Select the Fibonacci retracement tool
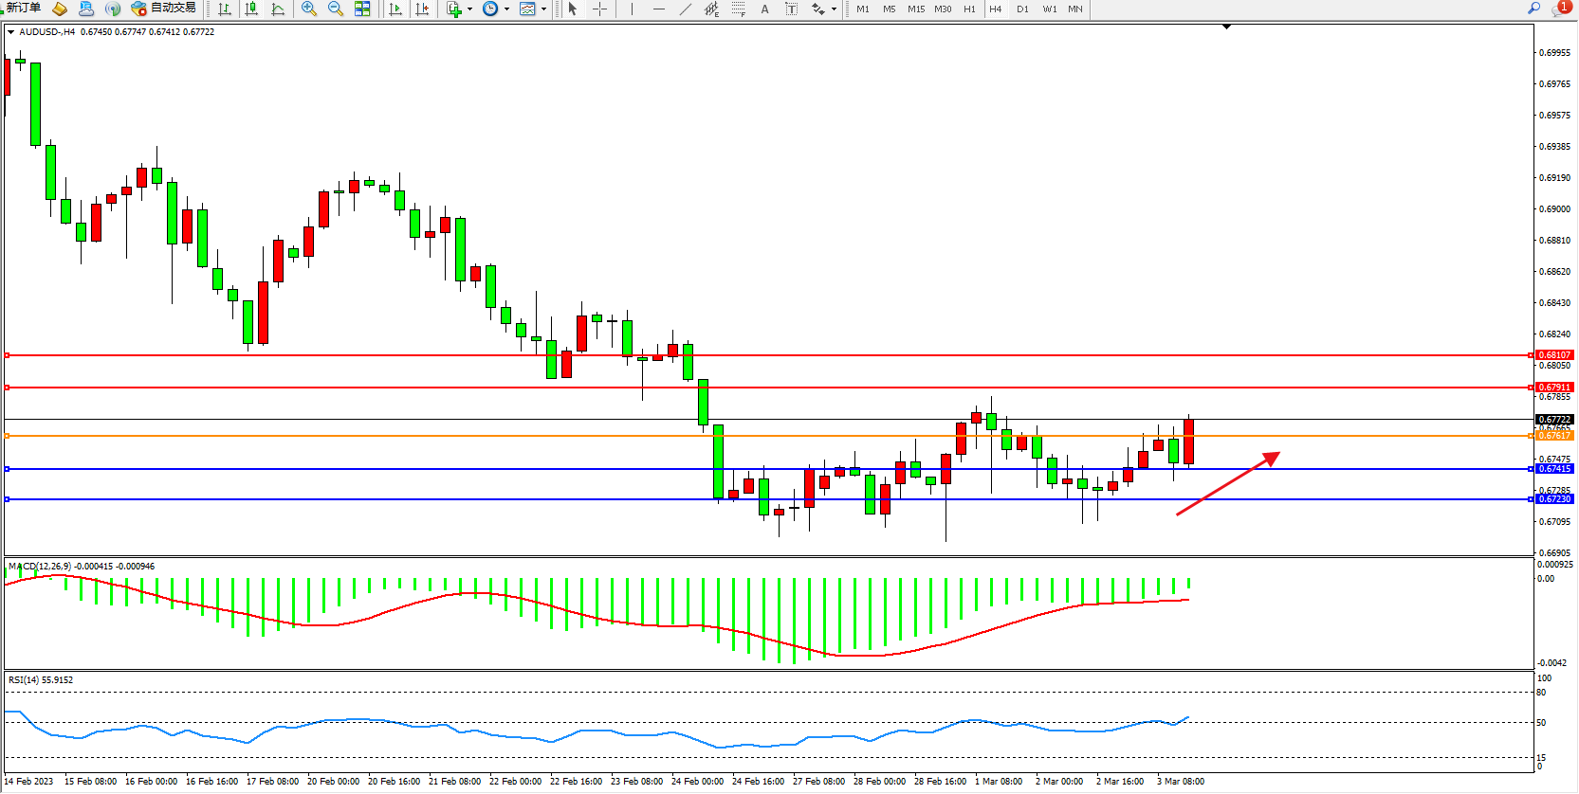 (x=739, y=9)
